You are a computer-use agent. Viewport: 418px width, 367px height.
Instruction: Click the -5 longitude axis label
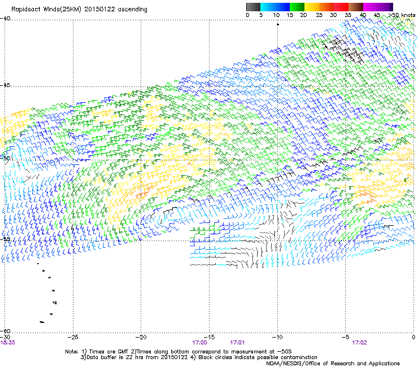coord(346,337)
